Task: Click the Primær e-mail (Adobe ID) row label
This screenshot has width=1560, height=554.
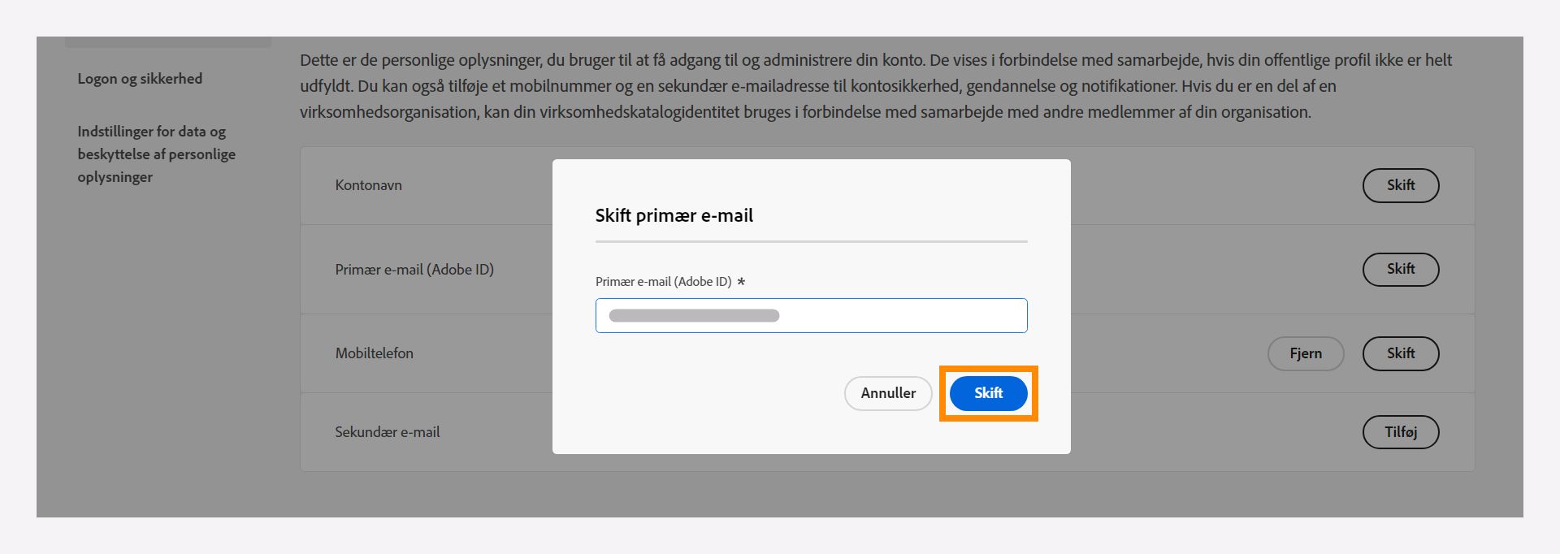Action: [x=415, y=269]
